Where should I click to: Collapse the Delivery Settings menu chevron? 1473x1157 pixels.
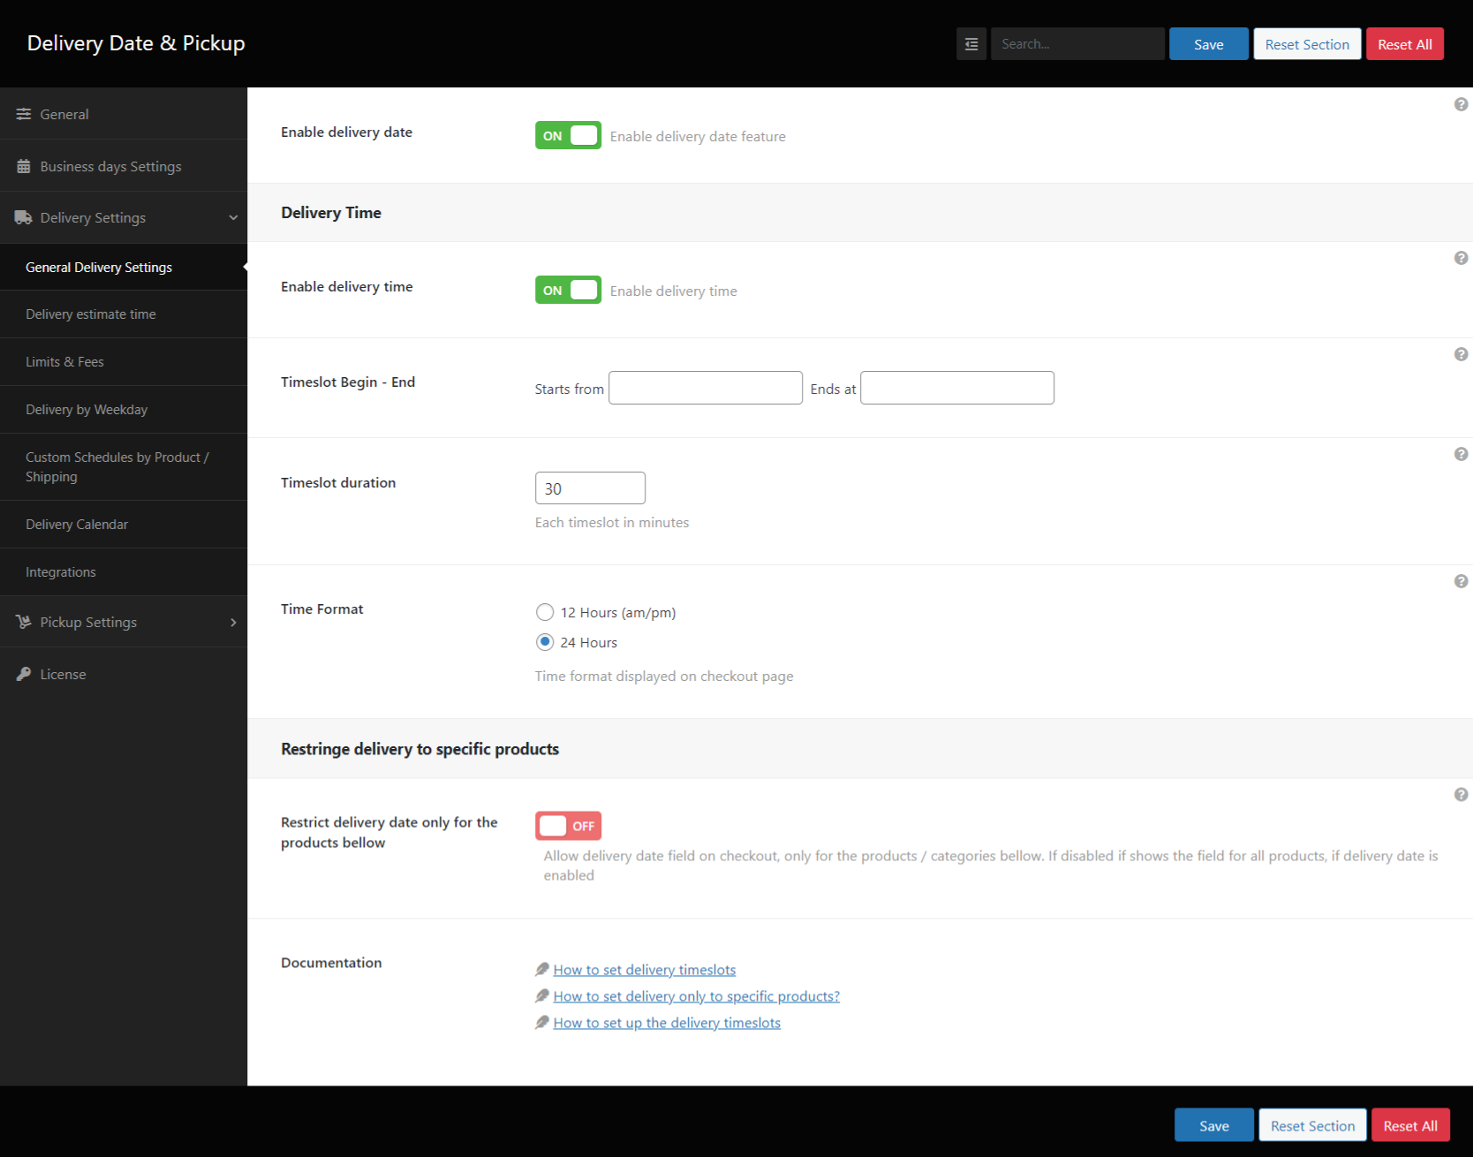[233, 217]
